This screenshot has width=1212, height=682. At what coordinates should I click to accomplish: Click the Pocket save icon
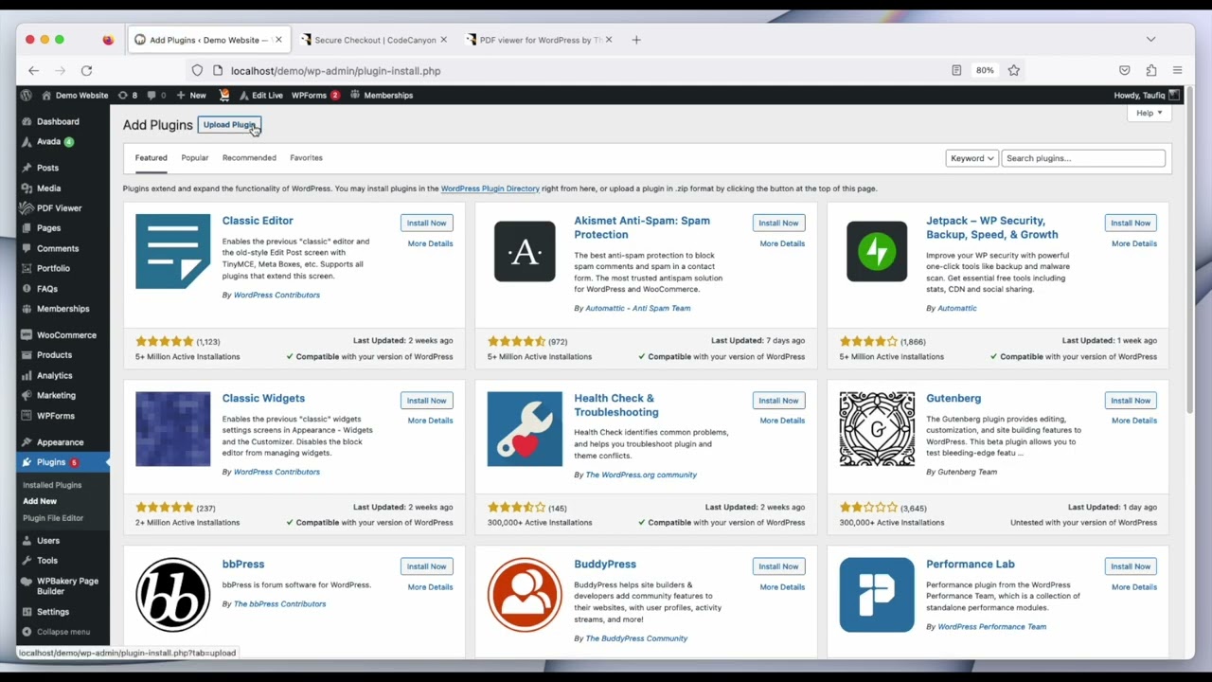[1124, 70]
